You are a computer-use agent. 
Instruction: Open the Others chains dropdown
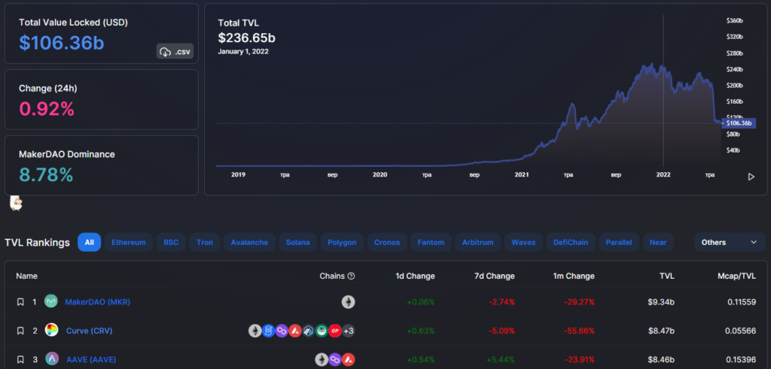(x=729, y=242)
